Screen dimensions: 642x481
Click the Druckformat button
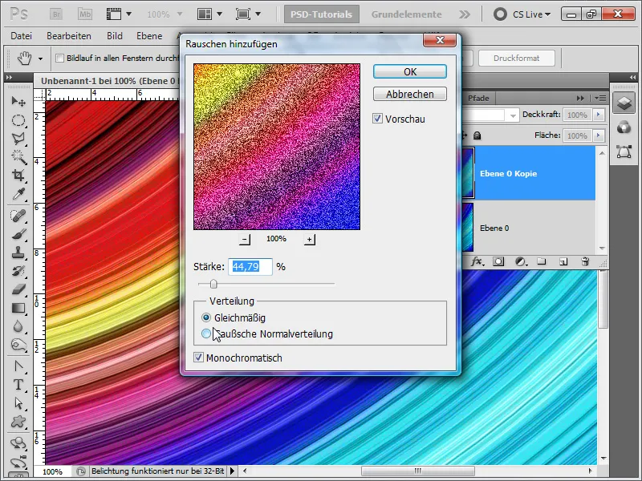(x=516, y=58)
